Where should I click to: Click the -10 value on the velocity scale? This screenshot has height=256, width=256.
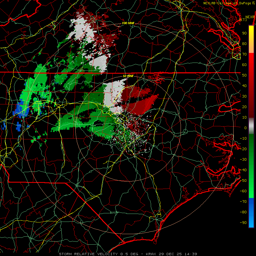pyautogui.click(x=243, y=139)
